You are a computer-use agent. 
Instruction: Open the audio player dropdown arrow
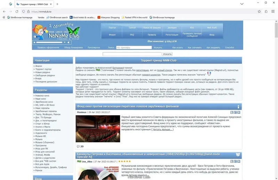65,42
